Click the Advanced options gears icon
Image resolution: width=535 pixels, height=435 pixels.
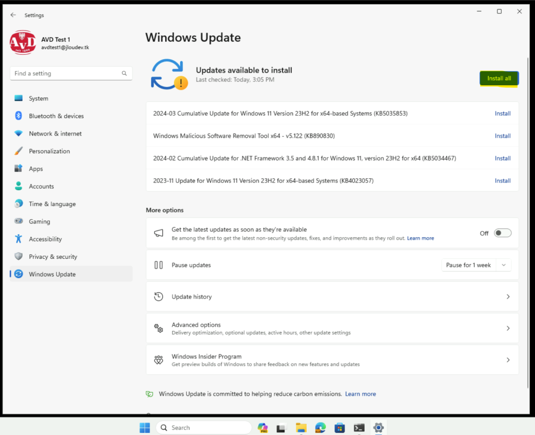[x=158, y=328]
